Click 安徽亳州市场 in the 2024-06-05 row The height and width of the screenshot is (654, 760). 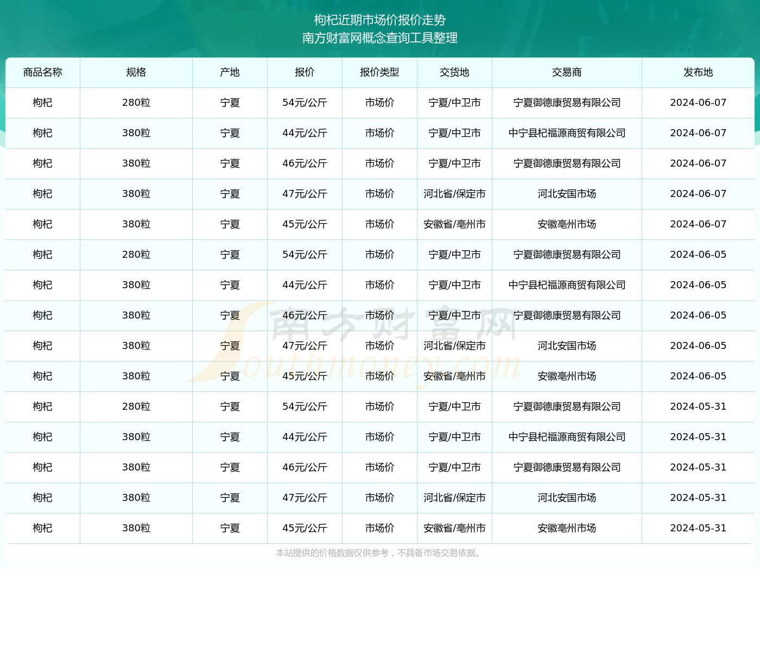click(567, 376)
